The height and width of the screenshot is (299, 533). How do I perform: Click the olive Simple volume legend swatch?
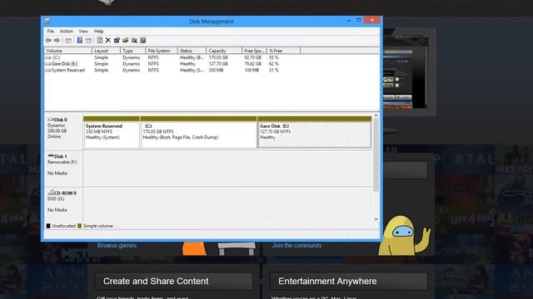80,226
